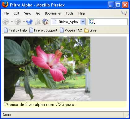The image size is (130, 119).
Task: Open the File menu
Action: click(6, 13)
